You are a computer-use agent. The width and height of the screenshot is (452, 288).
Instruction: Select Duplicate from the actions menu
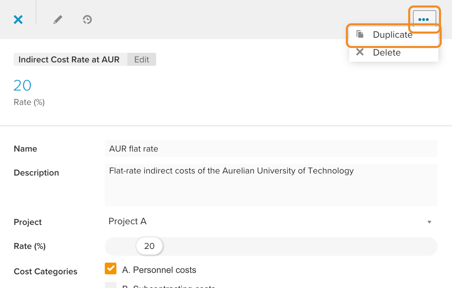coord(394,35)
